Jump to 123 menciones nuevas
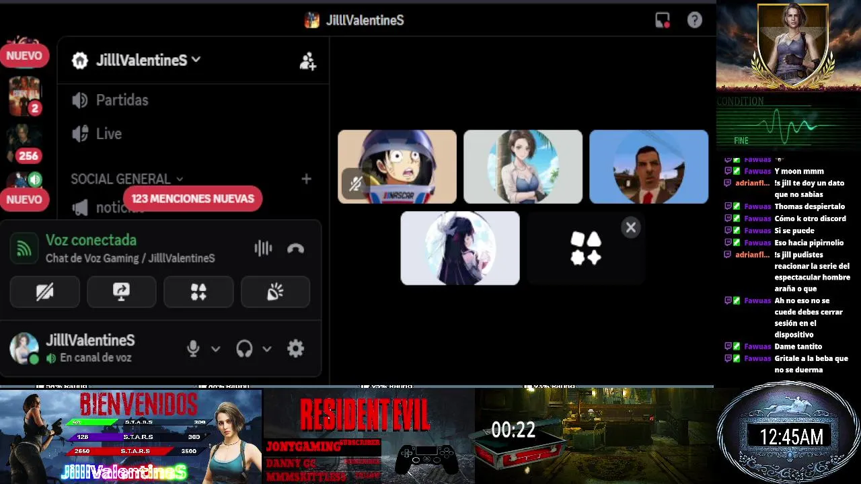Viewport: 861px width, 484px height. (x=192, y=198)
